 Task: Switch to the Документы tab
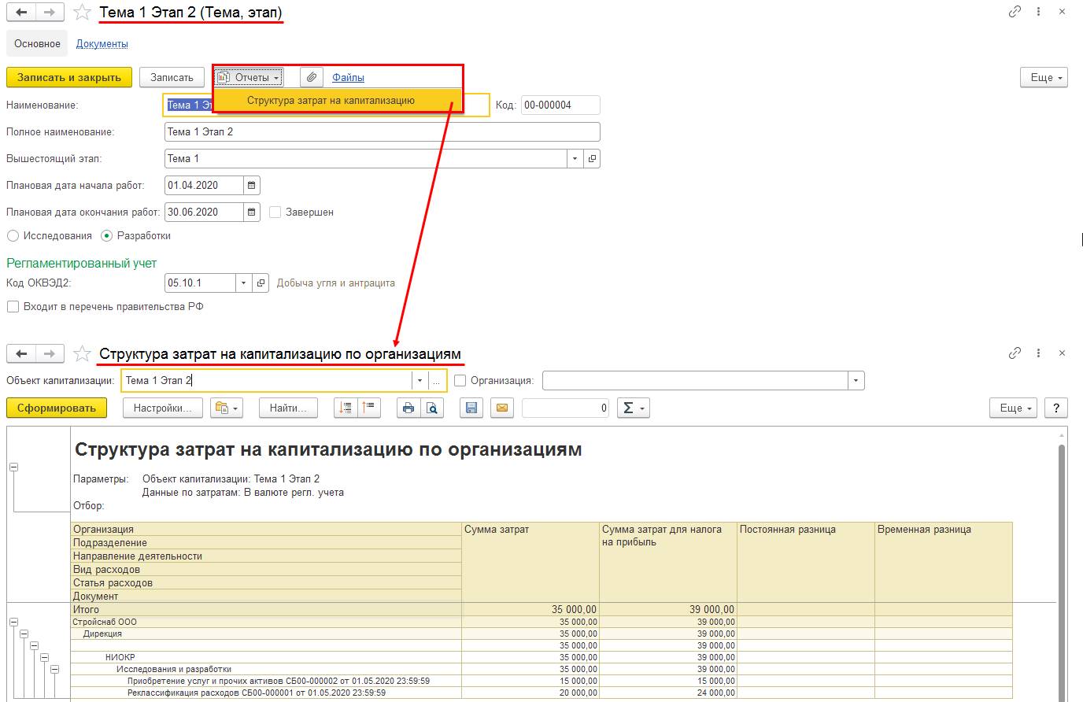pos(102,44)
